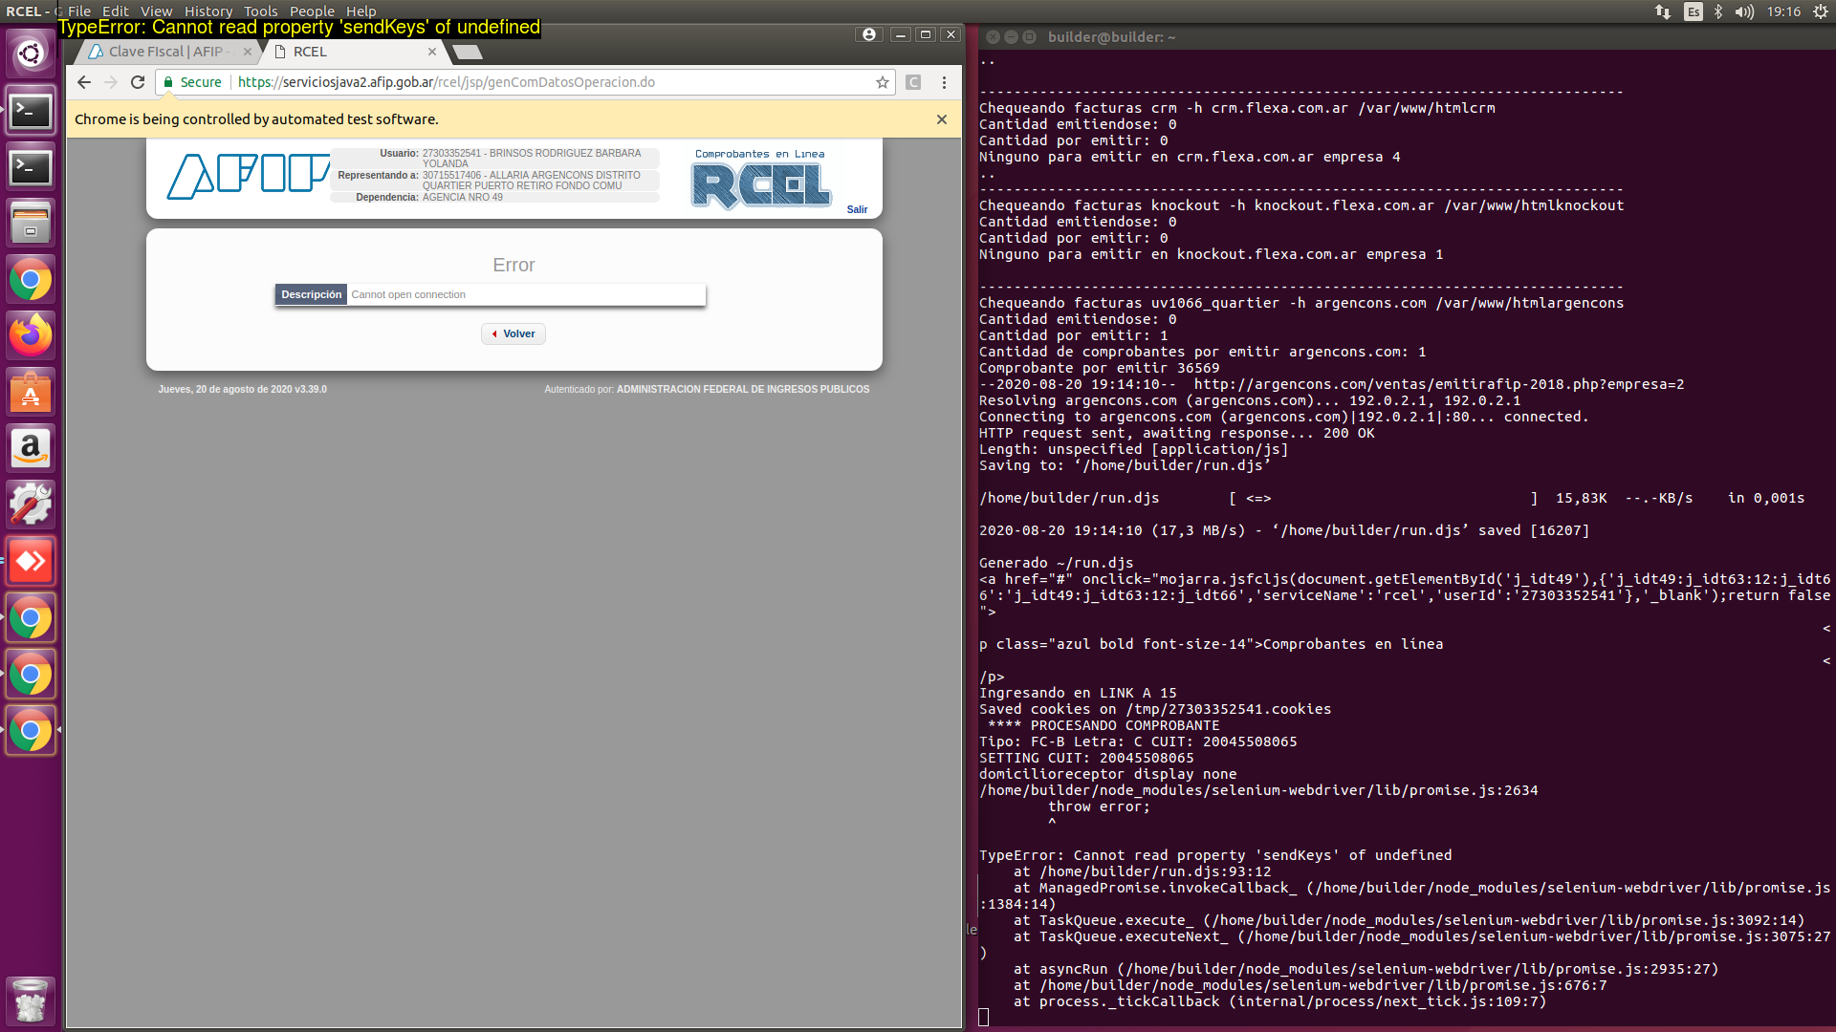Click terminal title builder@builder
This screenshot has height=1032, width=1836.
(1112, 37)
